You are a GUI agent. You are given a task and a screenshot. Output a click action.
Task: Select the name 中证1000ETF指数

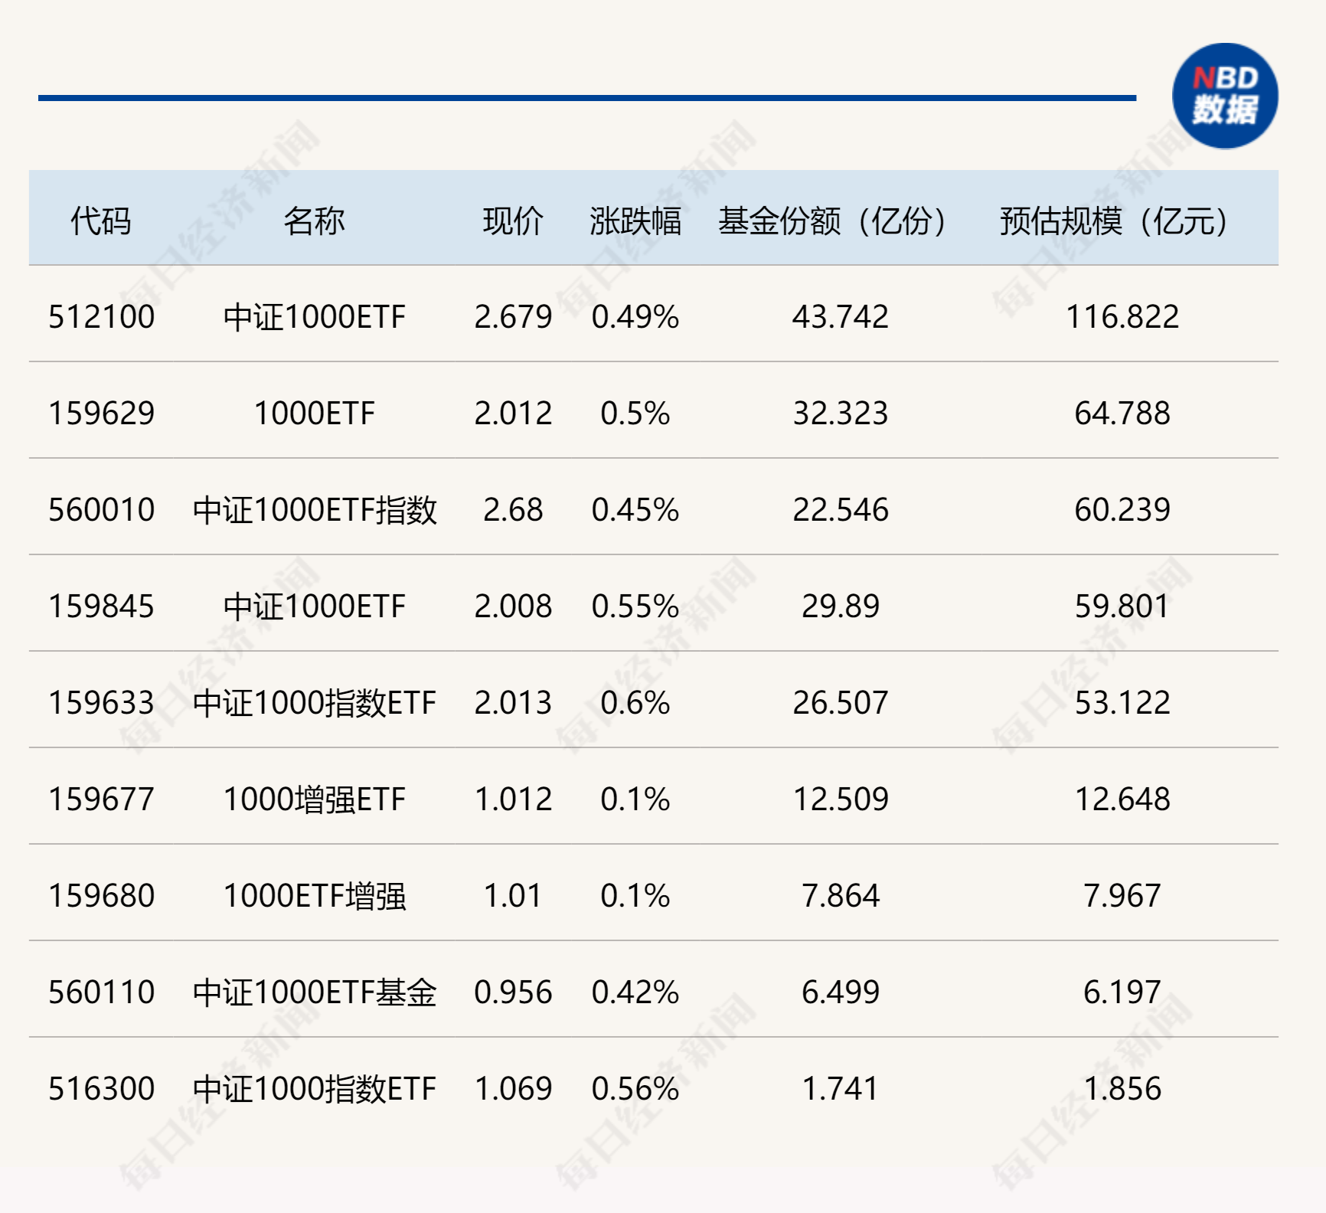314,510
